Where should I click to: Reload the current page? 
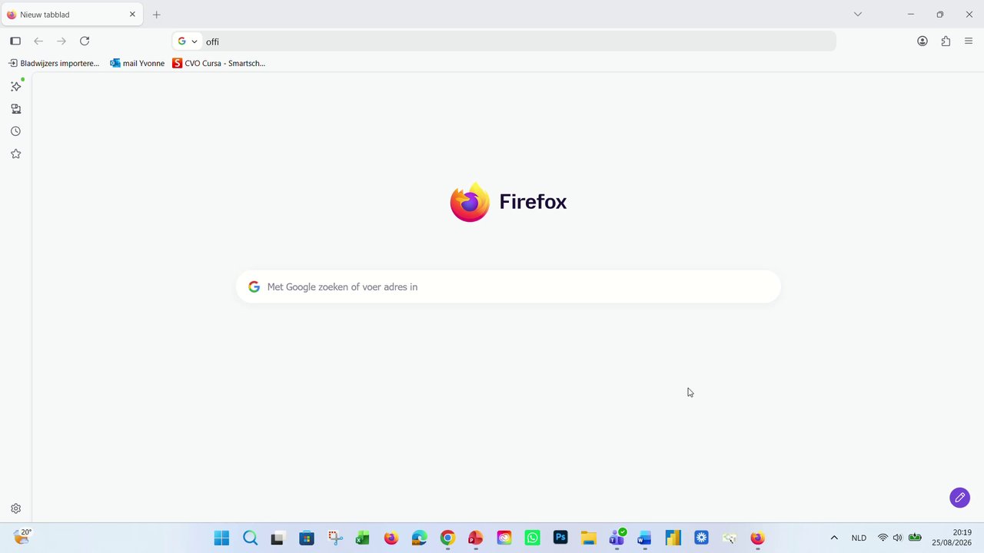pyautogui.click(x=85, y=41)
